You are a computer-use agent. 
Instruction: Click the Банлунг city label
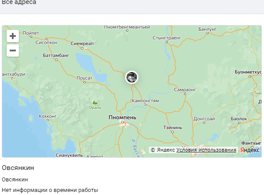coord(207,29)
